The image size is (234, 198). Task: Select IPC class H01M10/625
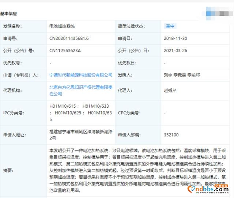[68, 113]
